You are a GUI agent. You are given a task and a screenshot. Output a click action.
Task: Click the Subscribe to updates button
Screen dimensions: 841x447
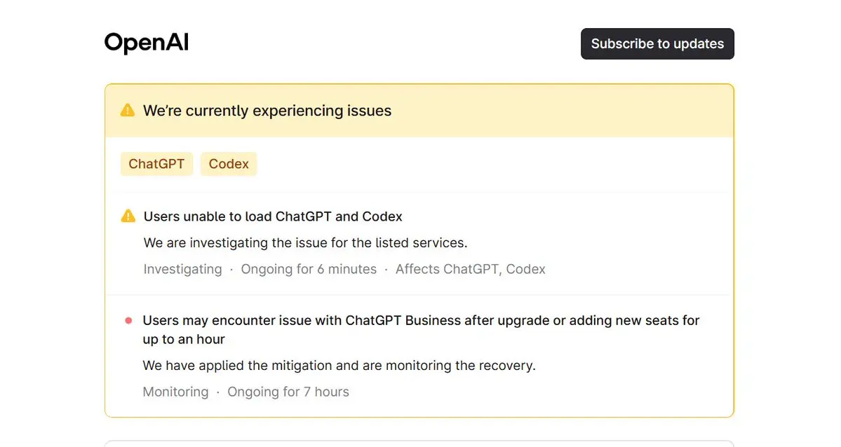(657, 43)
